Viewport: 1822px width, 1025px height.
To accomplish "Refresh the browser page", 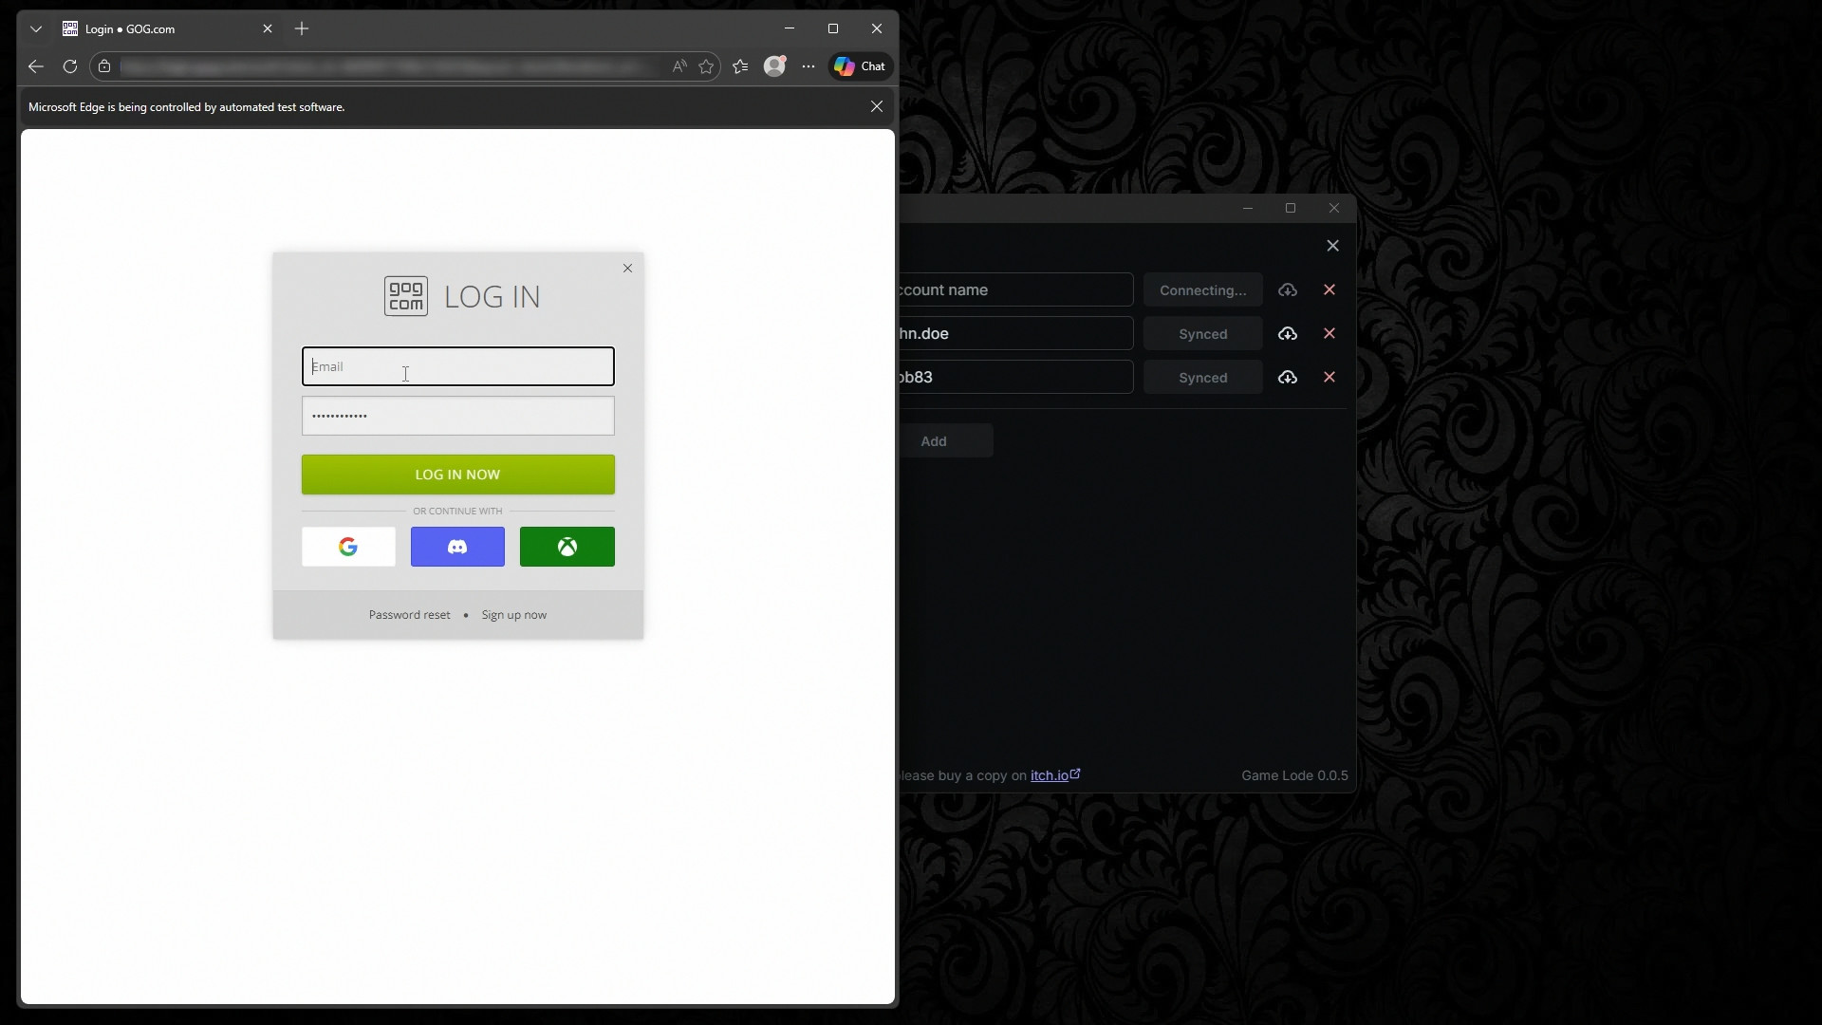I will 69,66.
